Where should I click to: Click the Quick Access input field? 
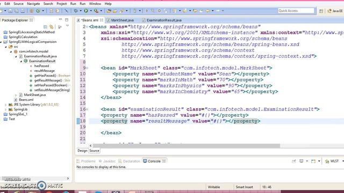pos(296,11)
